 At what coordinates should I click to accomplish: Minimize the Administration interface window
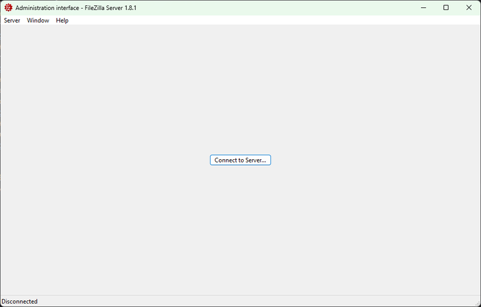(424, 8)
